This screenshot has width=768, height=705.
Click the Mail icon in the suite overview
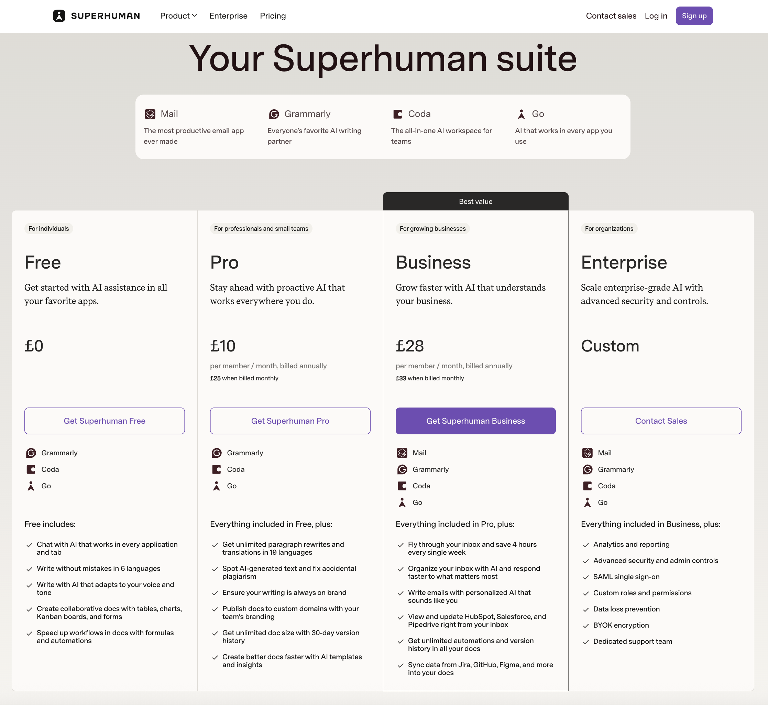click(150, 114)
